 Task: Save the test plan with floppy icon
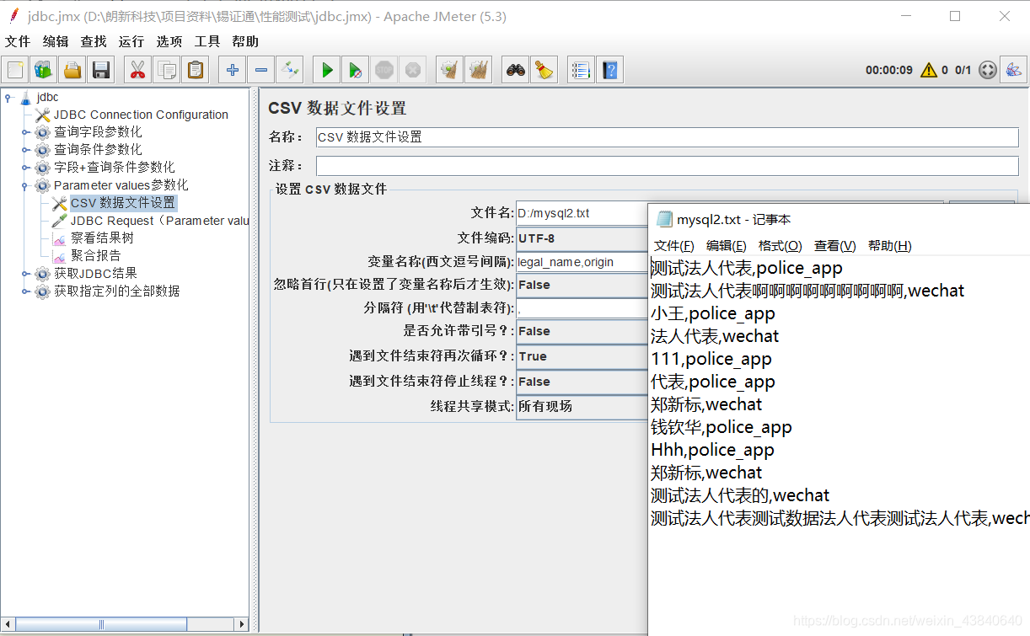(101, 70)
